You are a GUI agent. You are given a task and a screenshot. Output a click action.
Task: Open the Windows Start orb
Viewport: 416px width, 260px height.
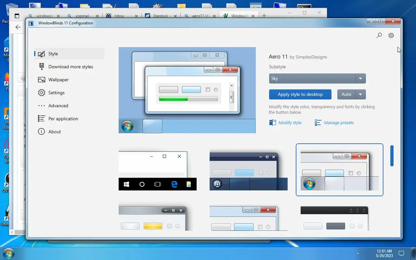pyautogui.click(x=8, y=253)
